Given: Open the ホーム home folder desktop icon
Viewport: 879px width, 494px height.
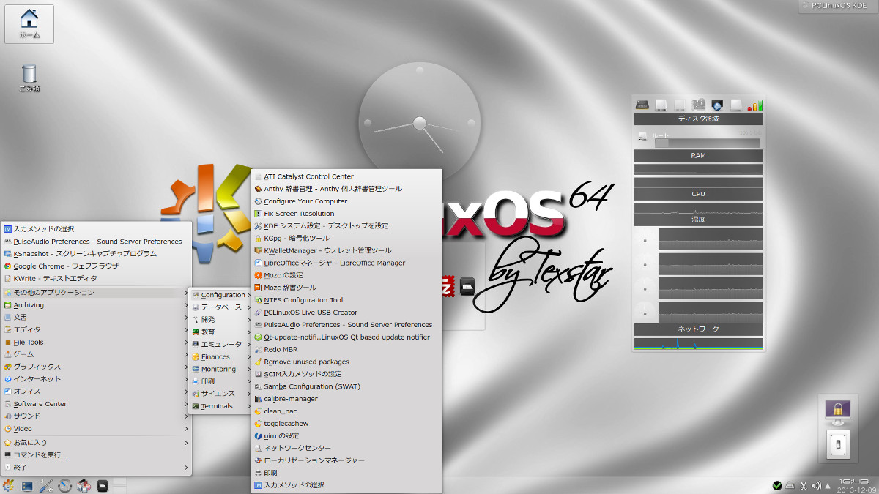Looking at the screenshot, I should click(x=29, y=23).
